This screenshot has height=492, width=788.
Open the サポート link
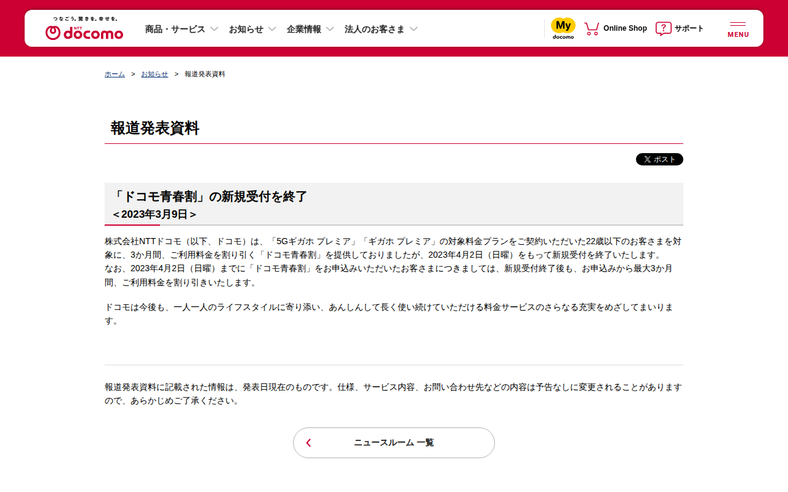pos(689,28)
